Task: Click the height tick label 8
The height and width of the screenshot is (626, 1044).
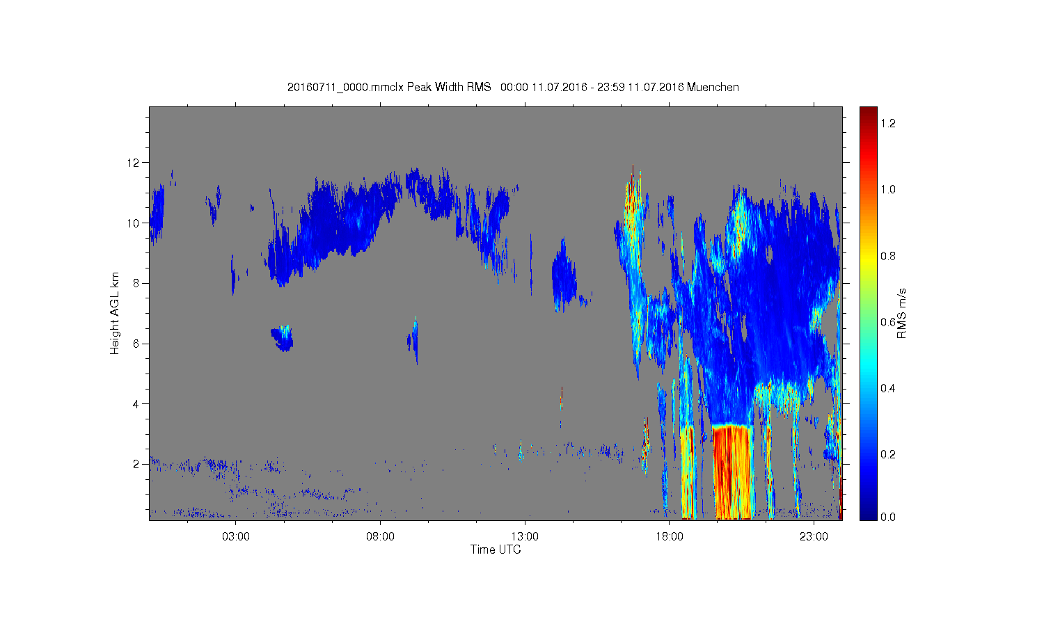Action: tap(136, 283)
